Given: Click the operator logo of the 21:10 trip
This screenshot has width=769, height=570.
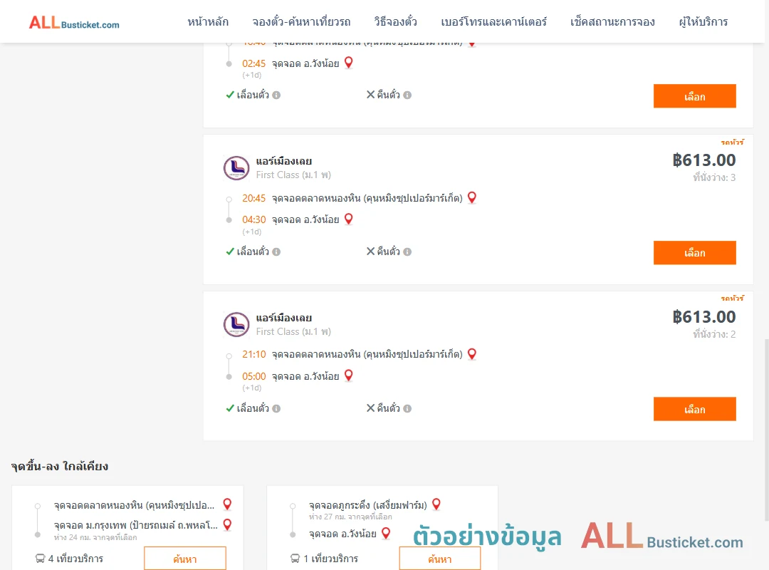Looking at the screenshot, I should [236, 324].
